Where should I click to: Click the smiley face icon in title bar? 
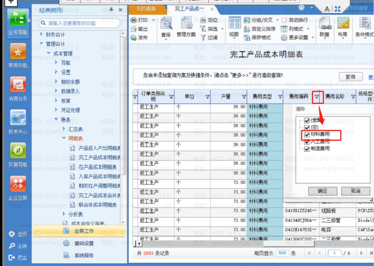(x=301, y=8)
